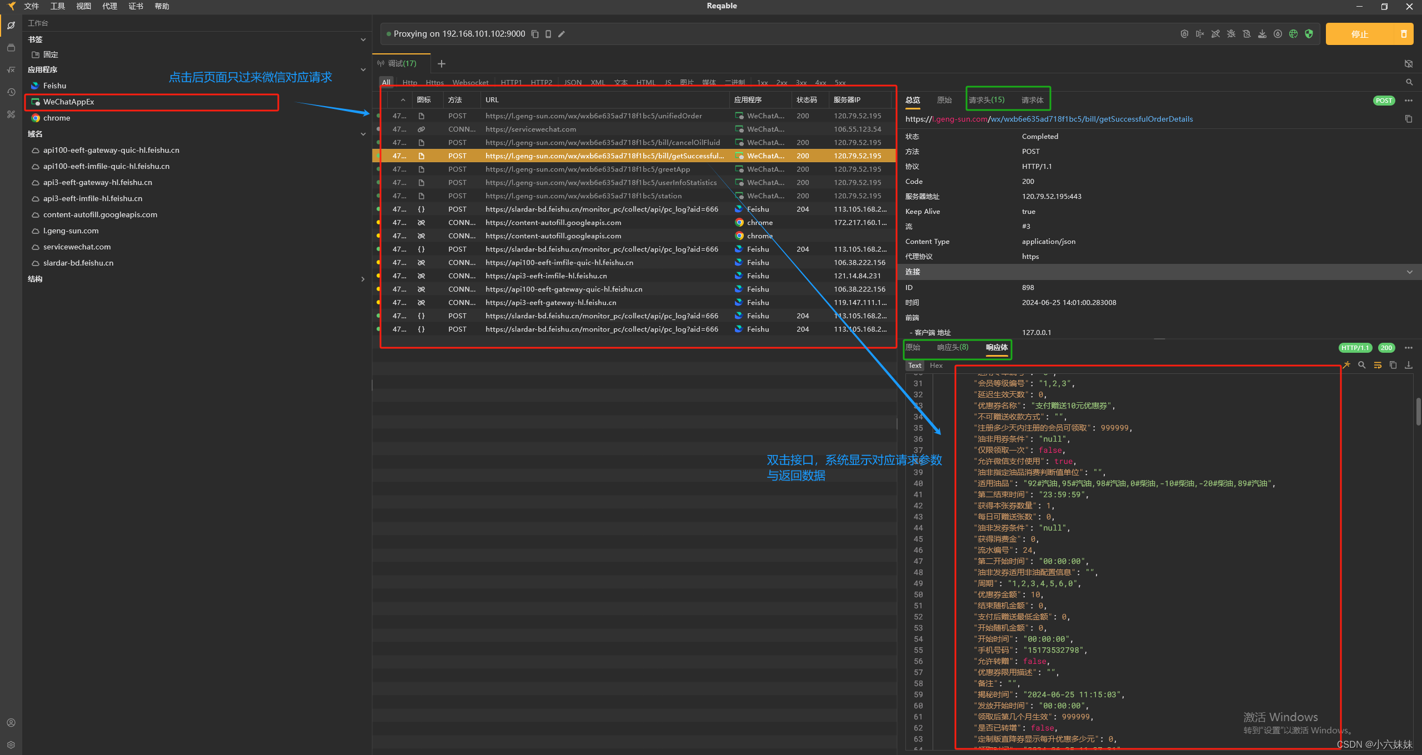Click the green shield icon in proxy bar
Image resolution: width=1422 pixels, height=755 pixels.
[x=1309, y=34]
